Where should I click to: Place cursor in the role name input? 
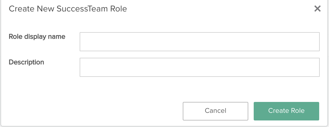[x=199, y=42]
